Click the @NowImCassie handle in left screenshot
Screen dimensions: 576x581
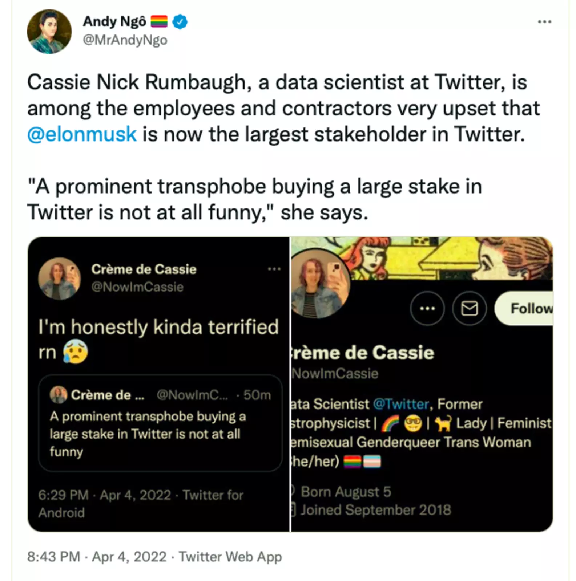[137, 287]
